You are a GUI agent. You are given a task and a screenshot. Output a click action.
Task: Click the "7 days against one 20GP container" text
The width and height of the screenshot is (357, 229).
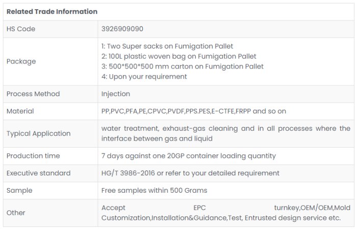tap(189, 156)
